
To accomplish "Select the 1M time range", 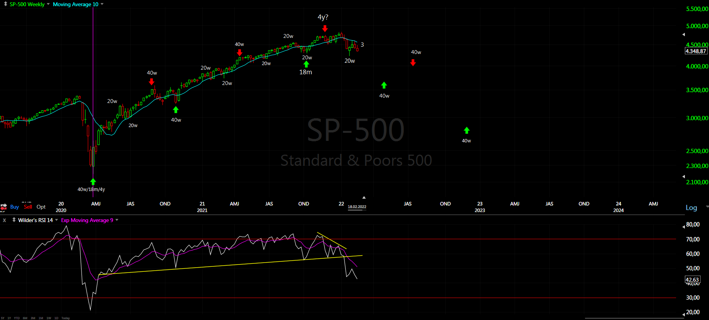I will (x=41, y=318).
